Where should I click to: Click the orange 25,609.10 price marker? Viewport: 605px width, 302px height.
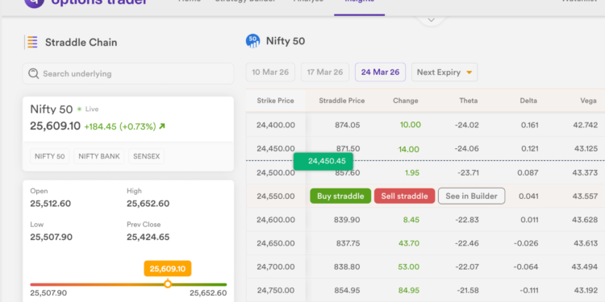point(168,268)
